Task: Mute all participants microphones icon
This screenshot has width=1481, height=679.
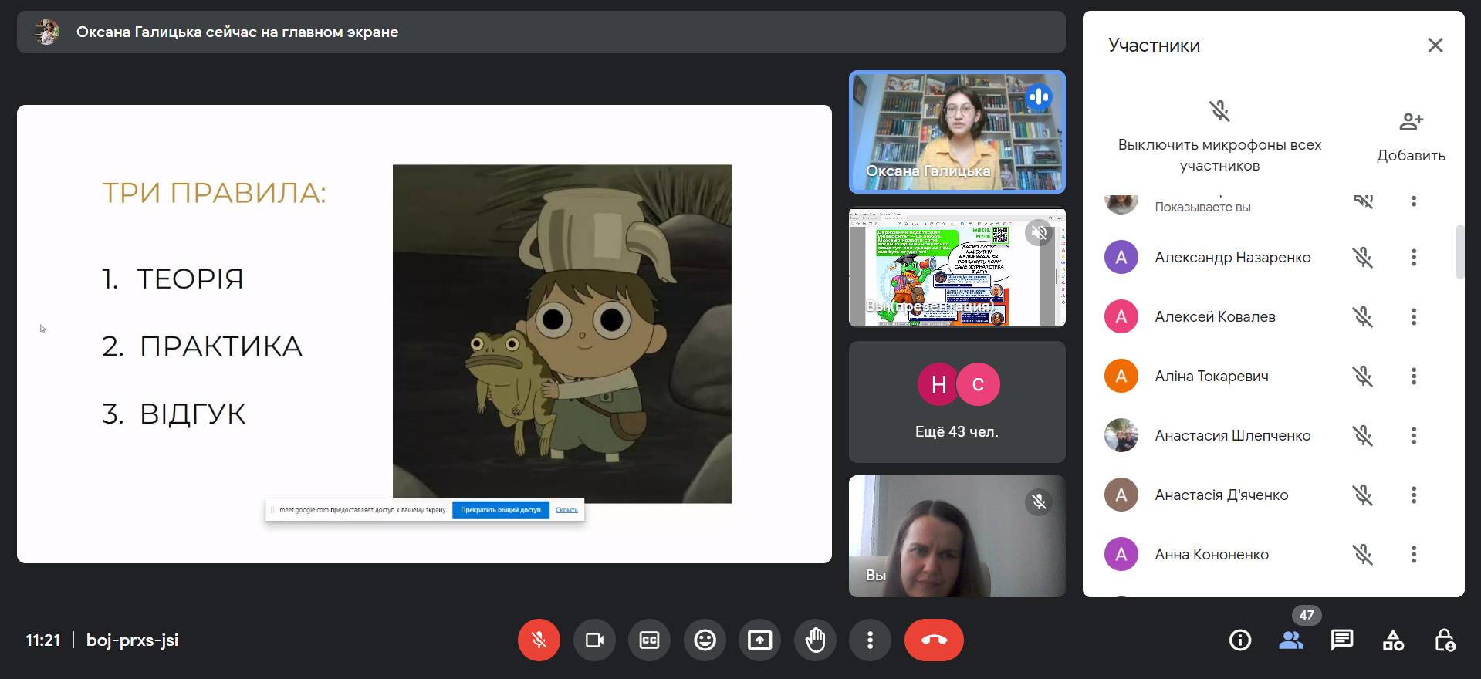Action: (1219, 111)
